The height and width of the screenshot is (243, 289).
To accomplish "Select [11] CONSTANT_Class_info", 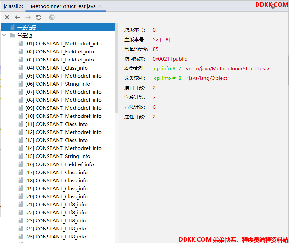I will [57, 124].
